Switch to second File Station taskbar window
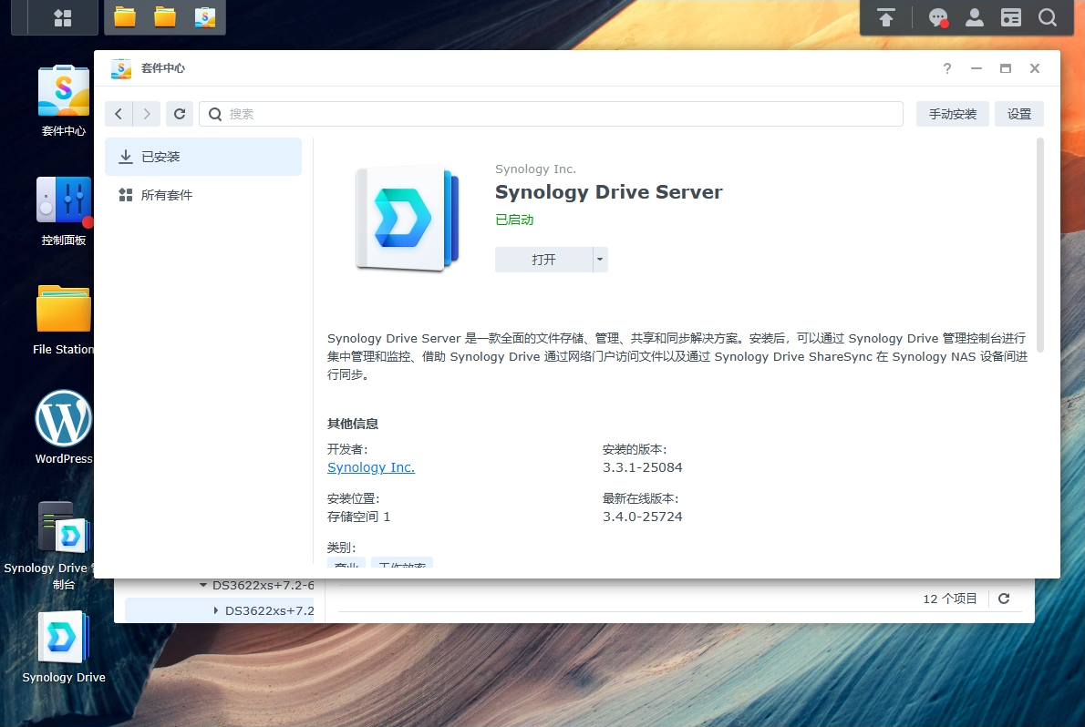This screenshot has height=727, width=1085. [165, 17]
